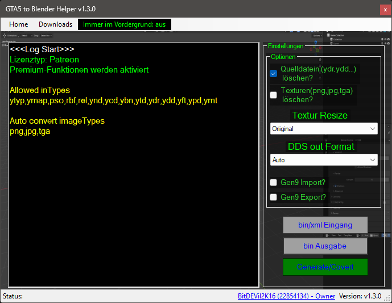Viewport: 392px width, 303px height.
Task: Click the 'Textur Resize' heading label
Action: pos(320,115)
